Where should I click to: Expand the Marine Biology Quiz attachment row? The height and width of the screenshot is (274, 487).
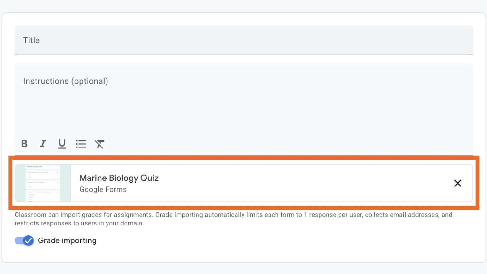(222, 183)
